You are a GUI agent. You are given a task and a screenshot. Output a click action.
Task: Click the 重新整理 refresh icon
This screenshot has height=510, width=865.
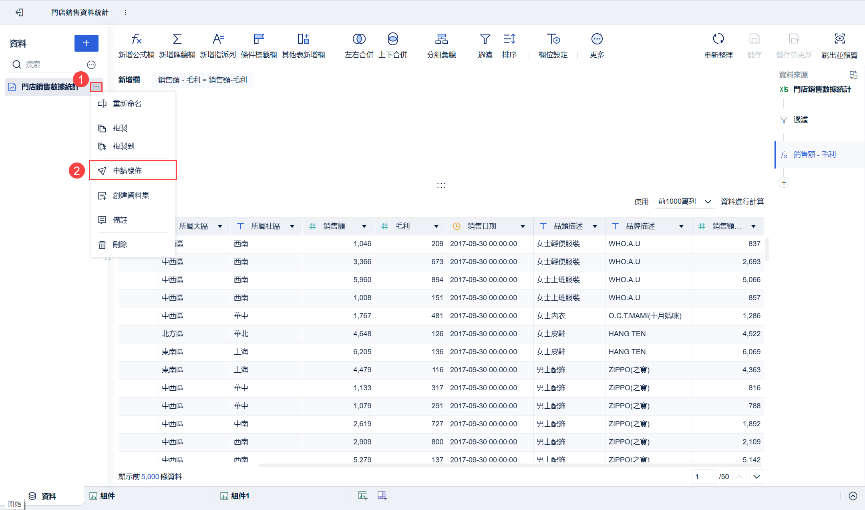718,39
